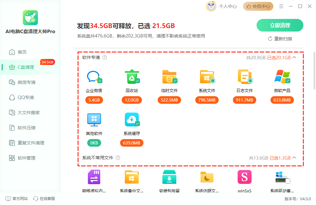Viewport: 316px width, 205px height.
Task: Click the 版本号: V4.0.0 label
Action: [298, 199]
